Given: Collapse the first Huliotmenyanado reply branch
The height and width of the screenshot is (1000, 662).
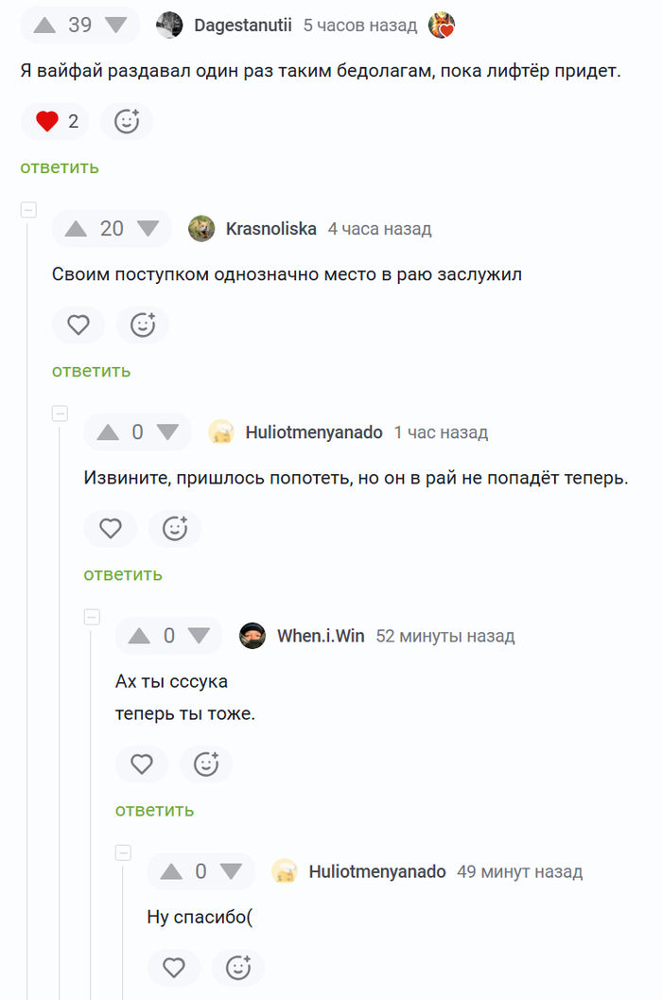Looking at the screenshot, I should (x=60, y=413).
